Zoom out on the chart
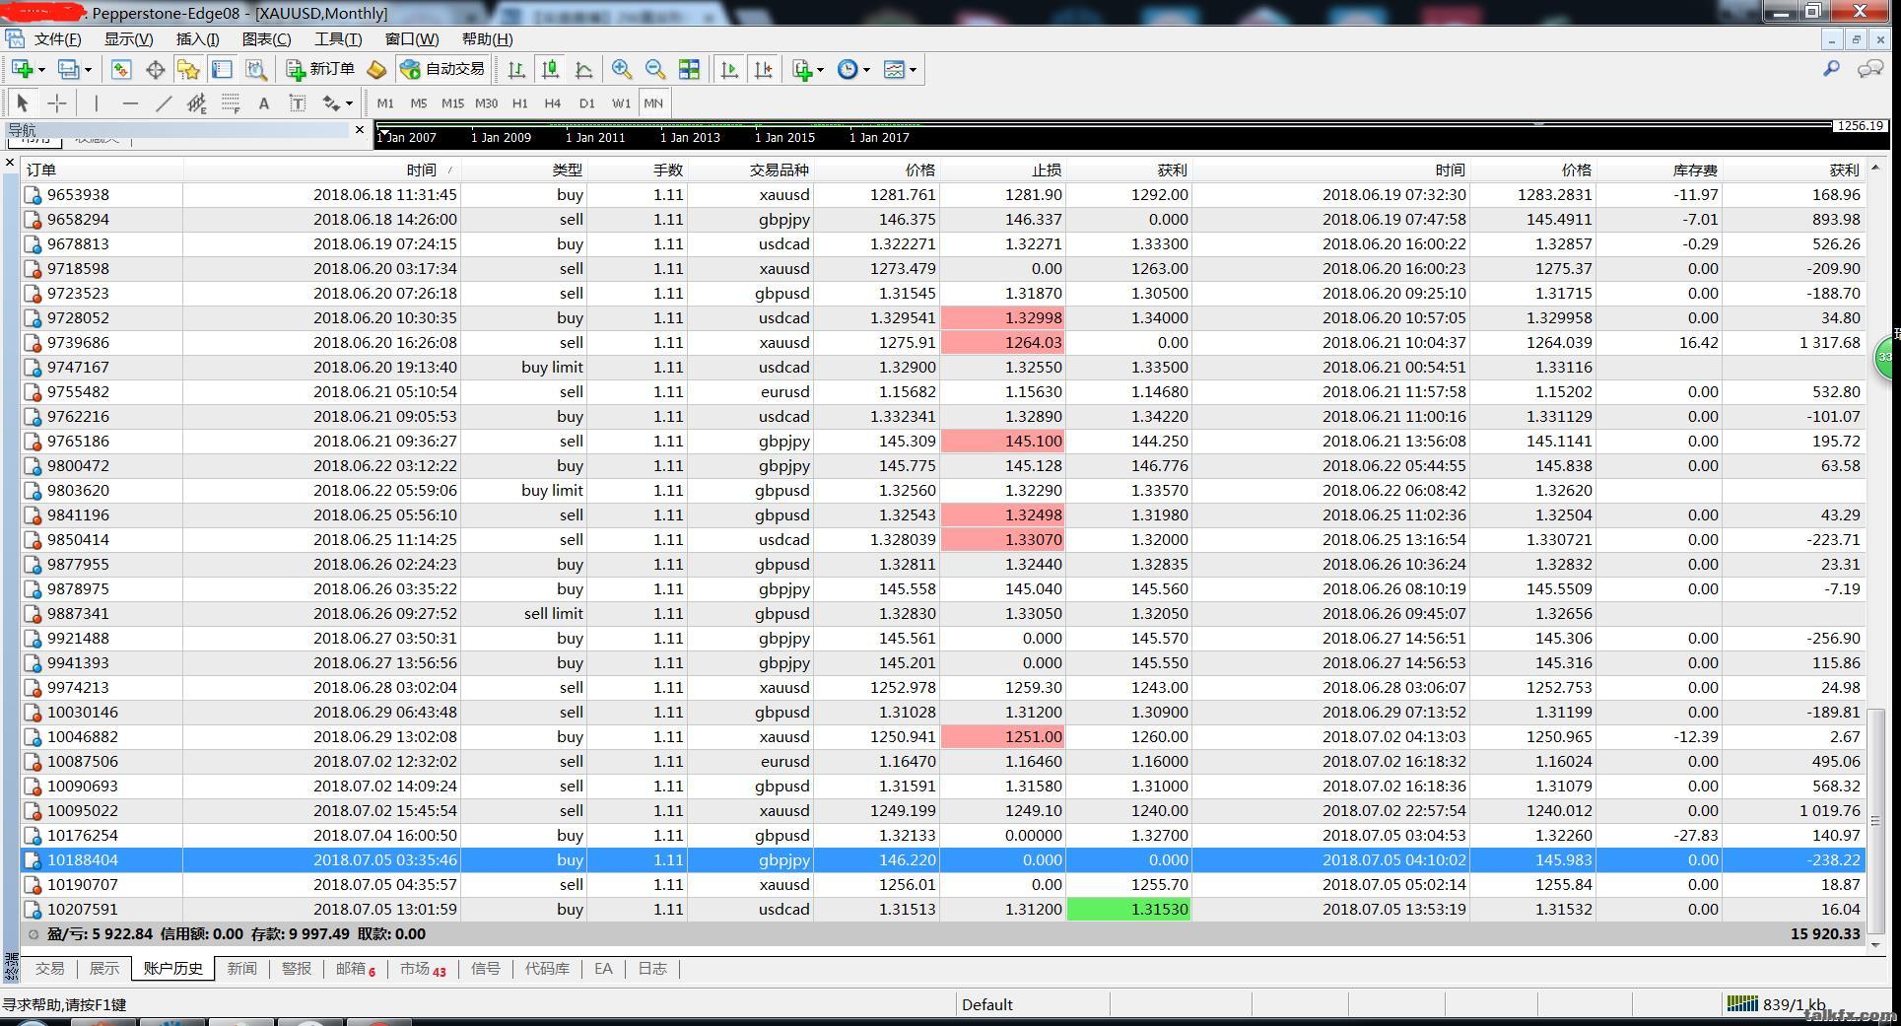The height and width of the screenshot is (1026, 1901). pos(654,69)
